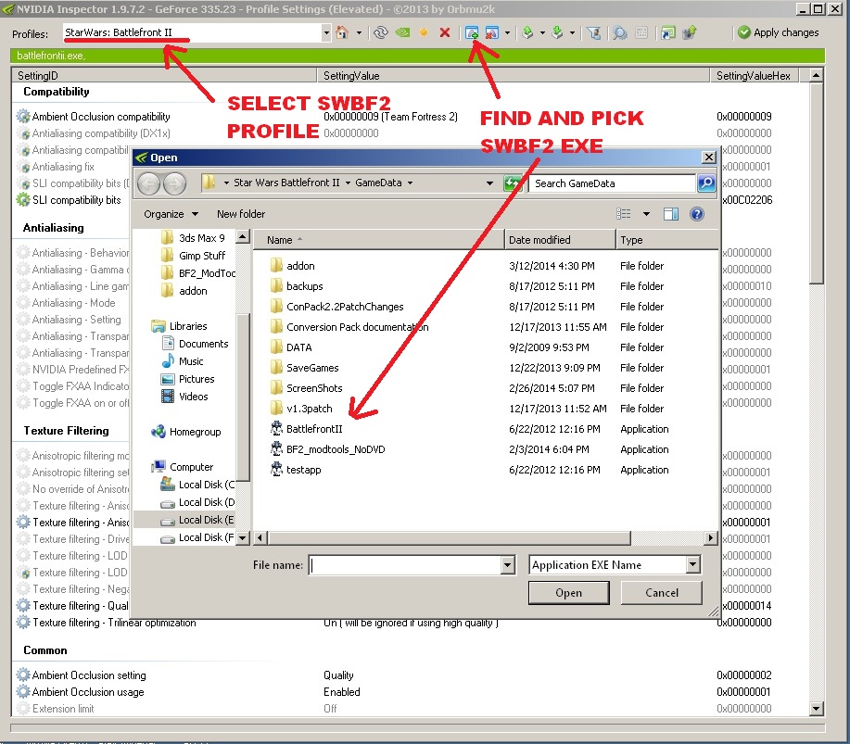The width and height of the screenshot is (850, 744).
Task: Click the green NVIDIA logo restore icon
Action: coord(403,32)
